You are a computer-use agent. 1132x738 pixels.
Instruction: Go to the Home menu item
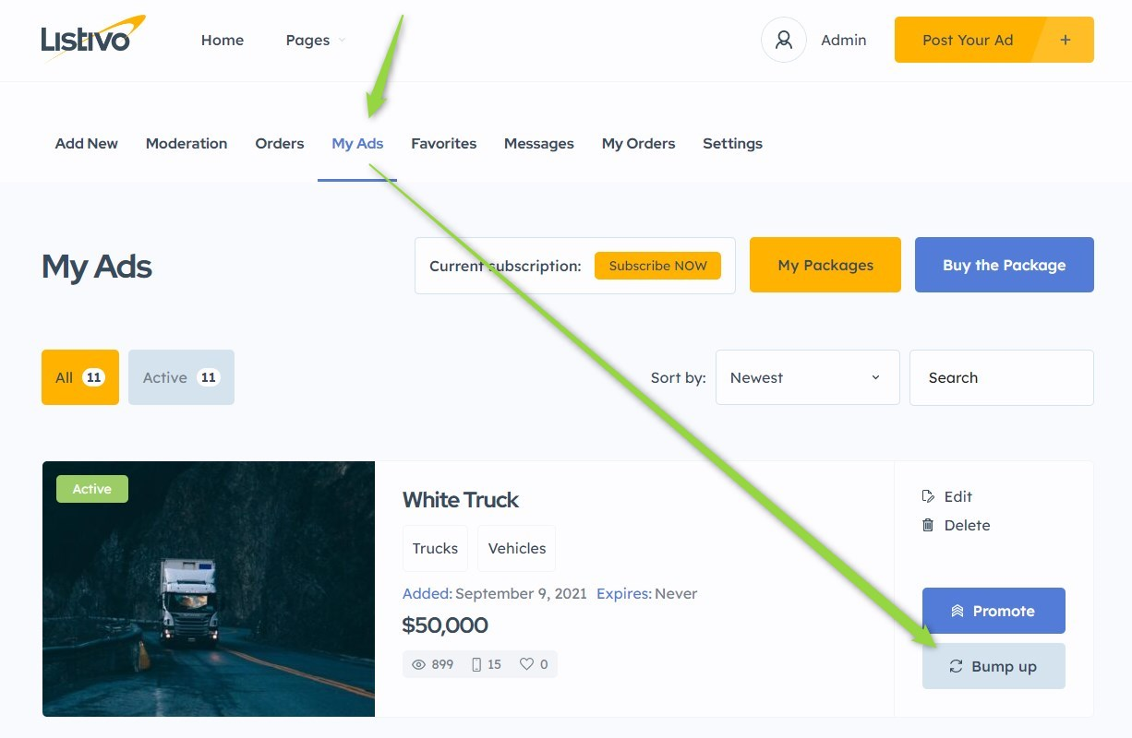pos(223,40)
